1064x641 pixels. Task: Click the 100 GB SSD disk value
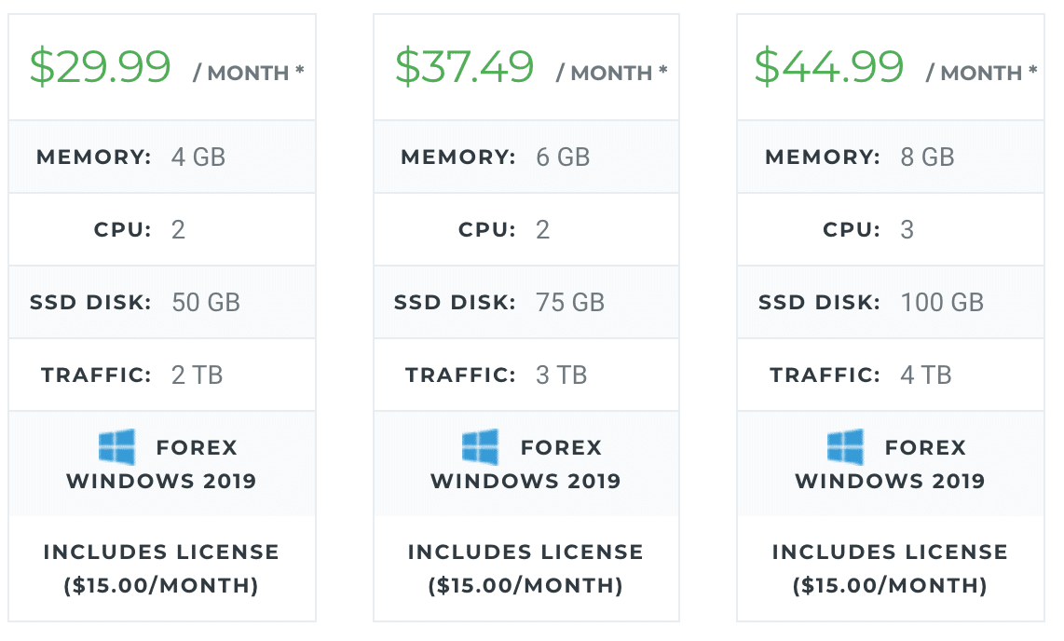(942, 302)
